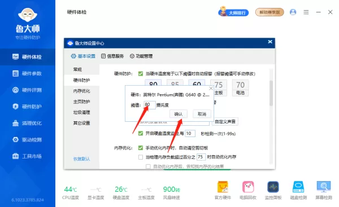This screenshot has width=339, height=207.
Task: Click the 900转 风扇转速 reading
Action: [x=171, y=193]
